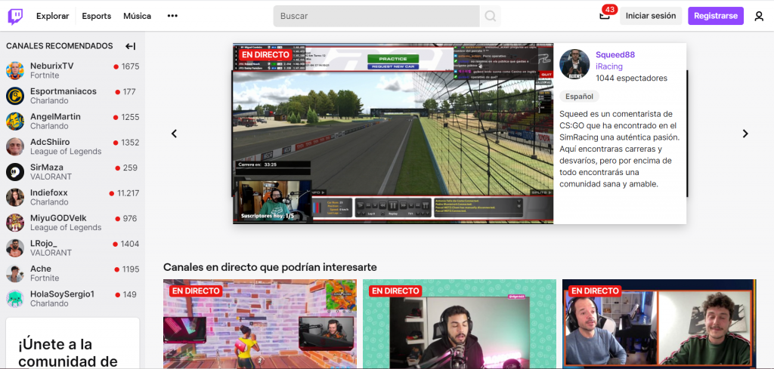Click NeburixTV channel avatar

(15, 70)
